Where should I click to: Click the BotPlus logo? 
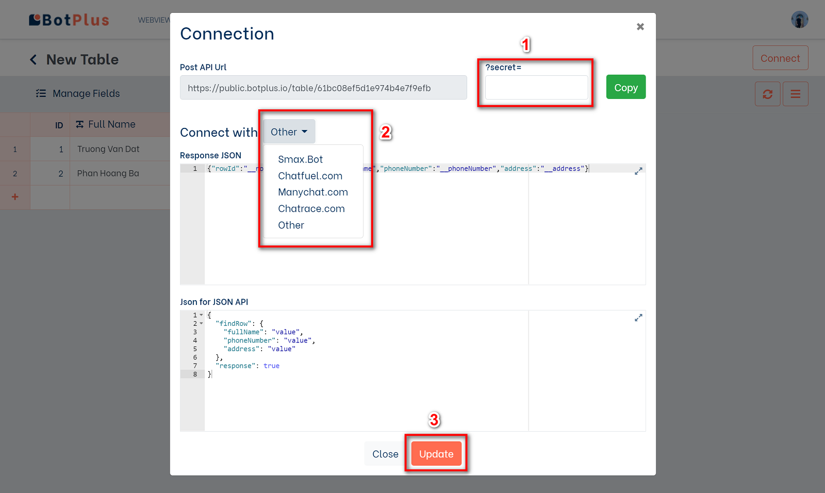[69, 20]
